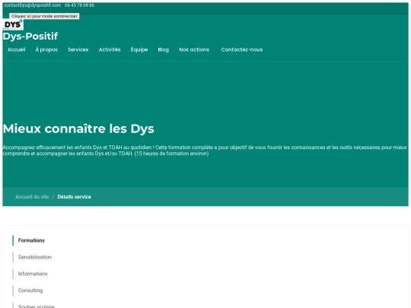Select the Formations sidebar item

click(x=31, y=240)
